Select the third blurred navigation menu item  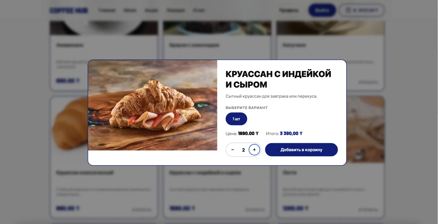pyautogui.click(x=151, y=10)
